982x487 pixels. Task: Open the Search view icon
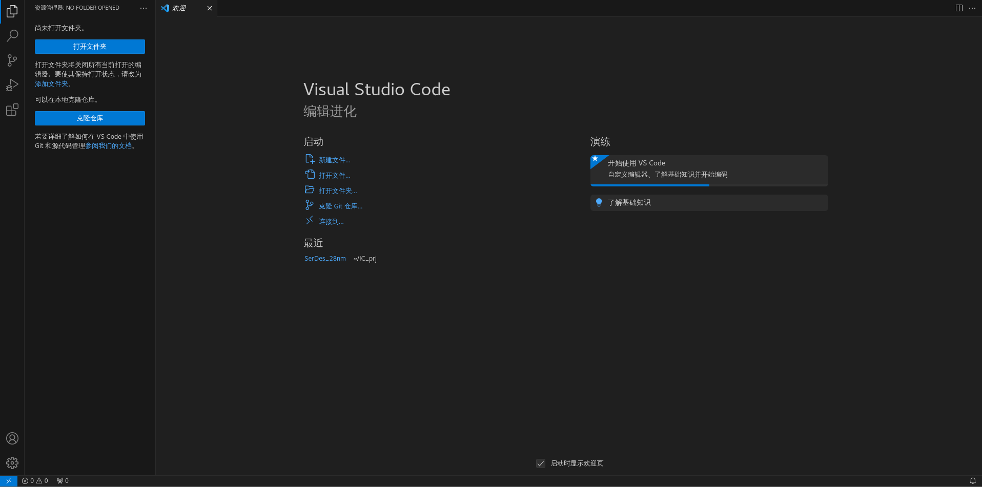pos(12,36)
